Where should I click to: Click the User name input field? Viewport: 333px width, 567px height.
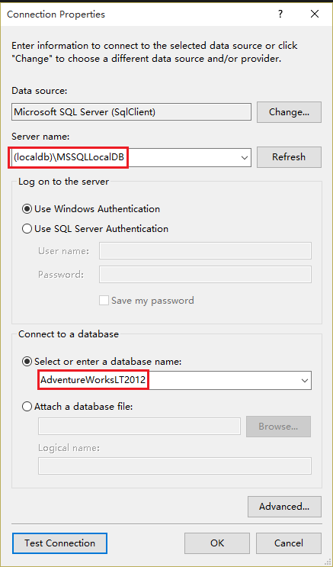(205, 250)
